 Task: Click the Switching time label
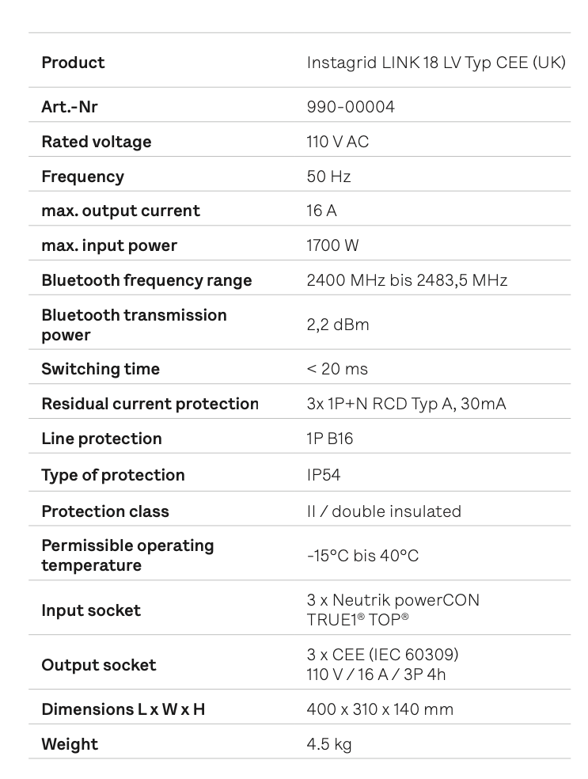coord(101,369)
